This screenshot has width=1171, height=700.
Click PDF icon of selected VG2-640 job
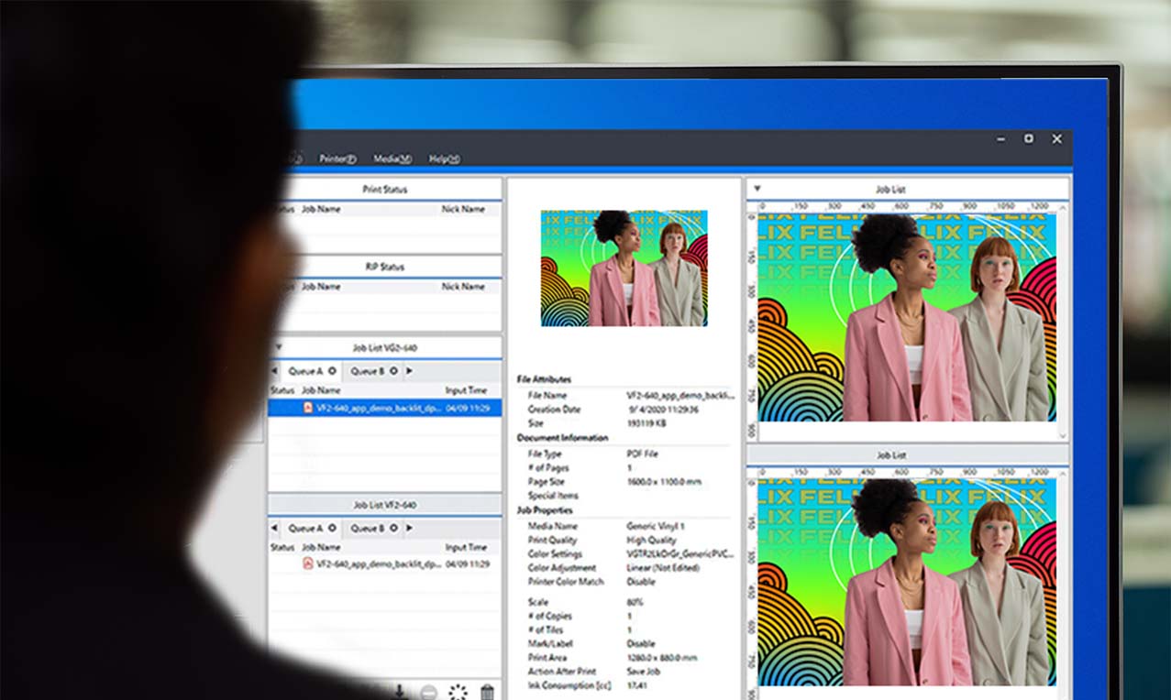pos(308,409)
